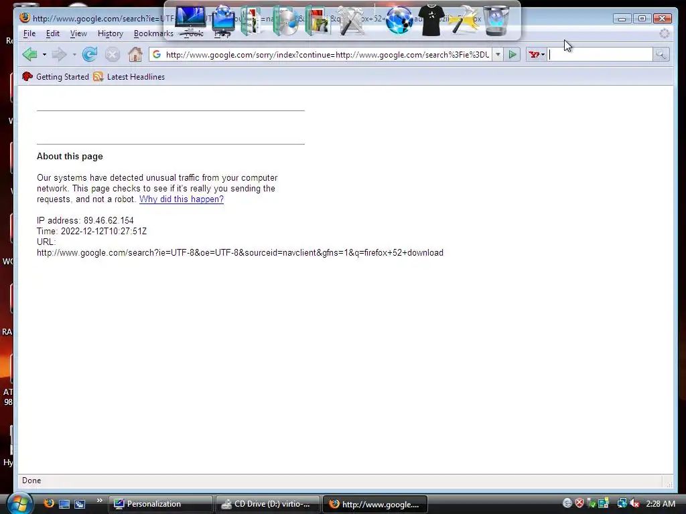Open the CD disc folder dock icon

coord(285,21)
